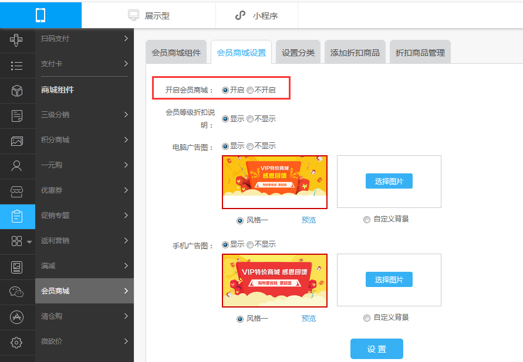The width and height of the screenshot is (523, 362).
Task: Expand the 优惠券 menu chevron
Action: [126, 190]
